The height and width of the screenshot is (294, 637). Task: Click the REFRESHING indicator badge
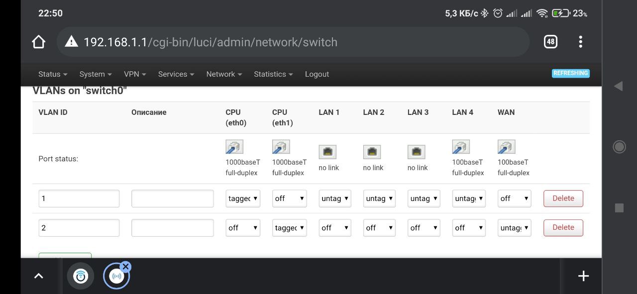pyautogui.click(x=571, y=73)
